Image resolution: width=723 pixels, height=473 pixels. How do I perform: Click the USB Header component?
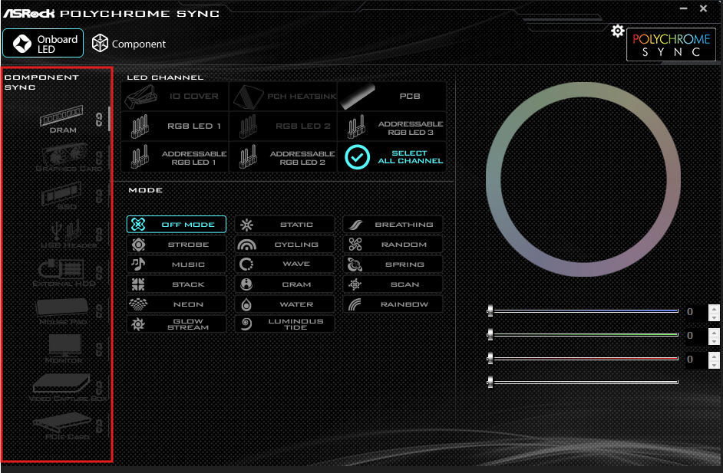pyautogui.click(x=68, y=234)
